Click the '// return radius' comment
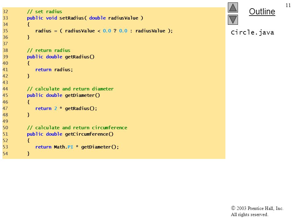 [x=49, y=50]
